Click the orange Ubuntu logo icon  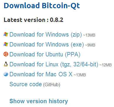(6, 54)
